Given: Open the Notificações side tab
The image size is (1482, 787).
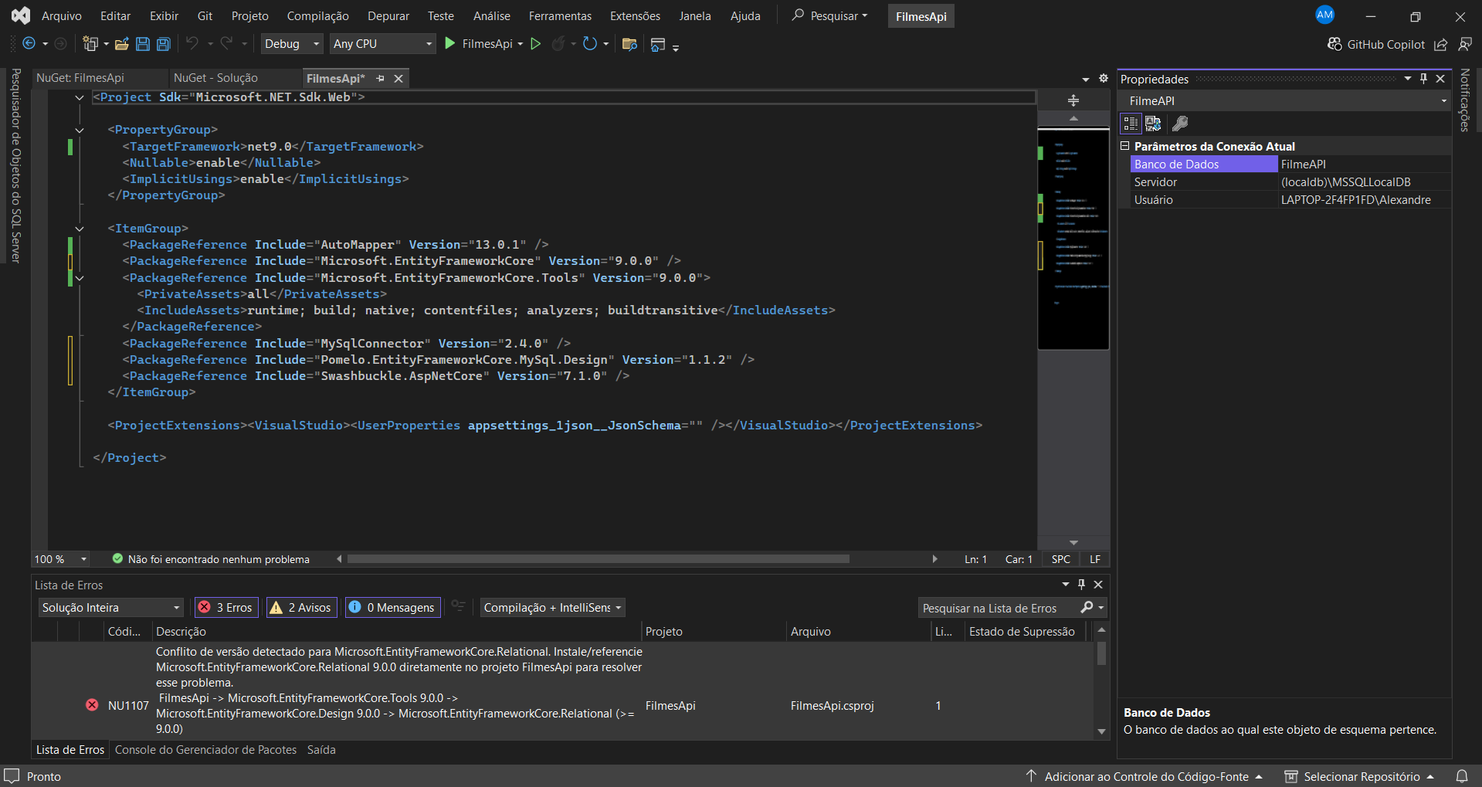Looking at the screenshot, I should point(1465,100).
